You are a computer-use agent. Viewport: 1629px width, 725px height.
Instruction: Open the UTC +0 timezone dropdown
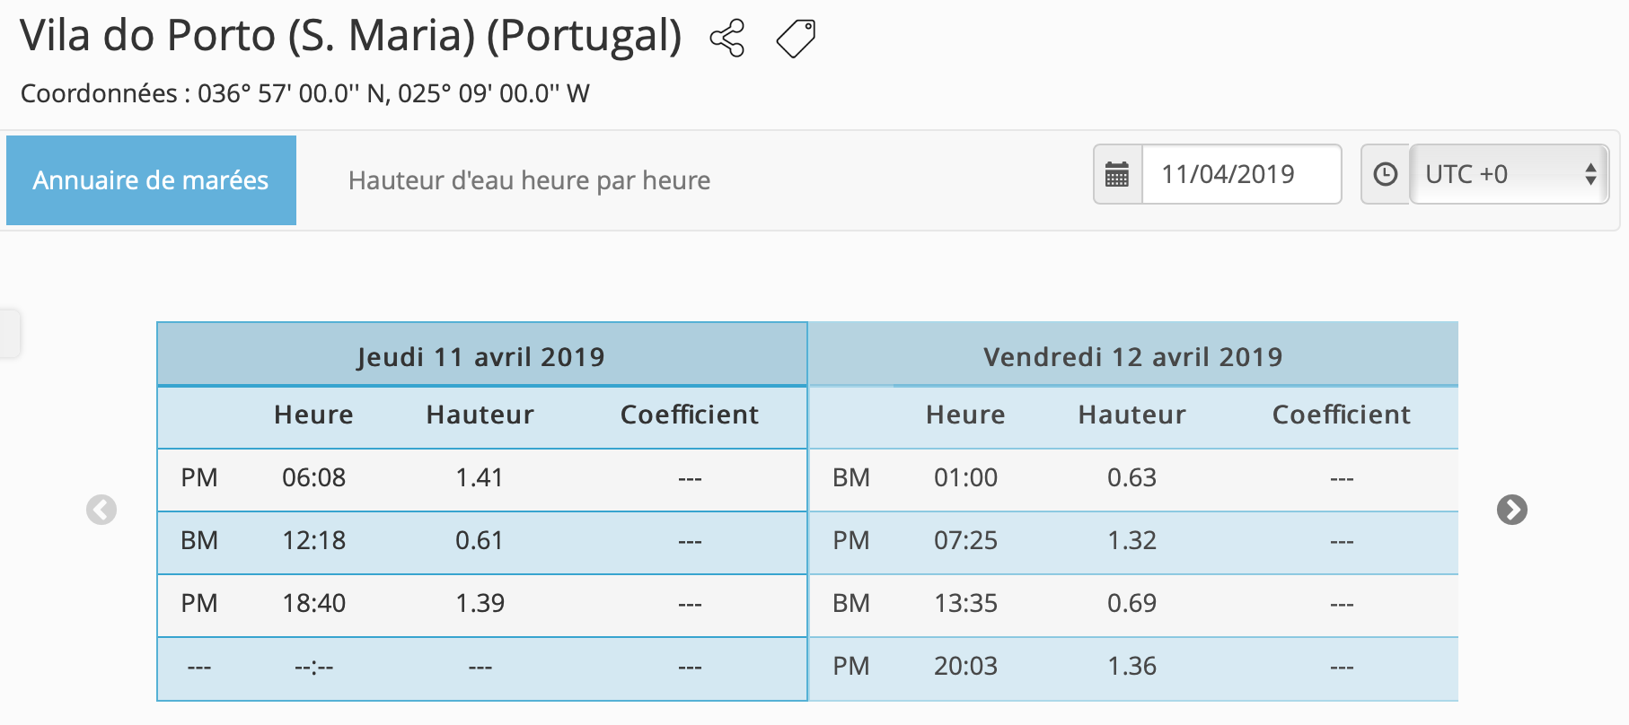1509,174
